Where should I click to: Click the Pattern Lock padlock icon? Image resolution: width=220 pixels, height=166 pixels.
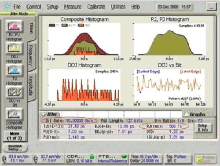[199, 159]
